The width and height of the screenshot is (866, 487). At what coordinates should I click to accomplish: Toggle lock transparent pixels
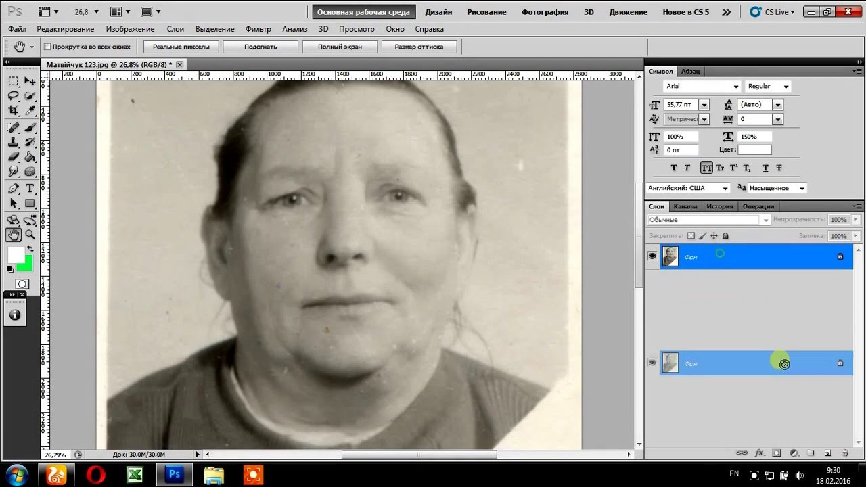coord(691,236)
